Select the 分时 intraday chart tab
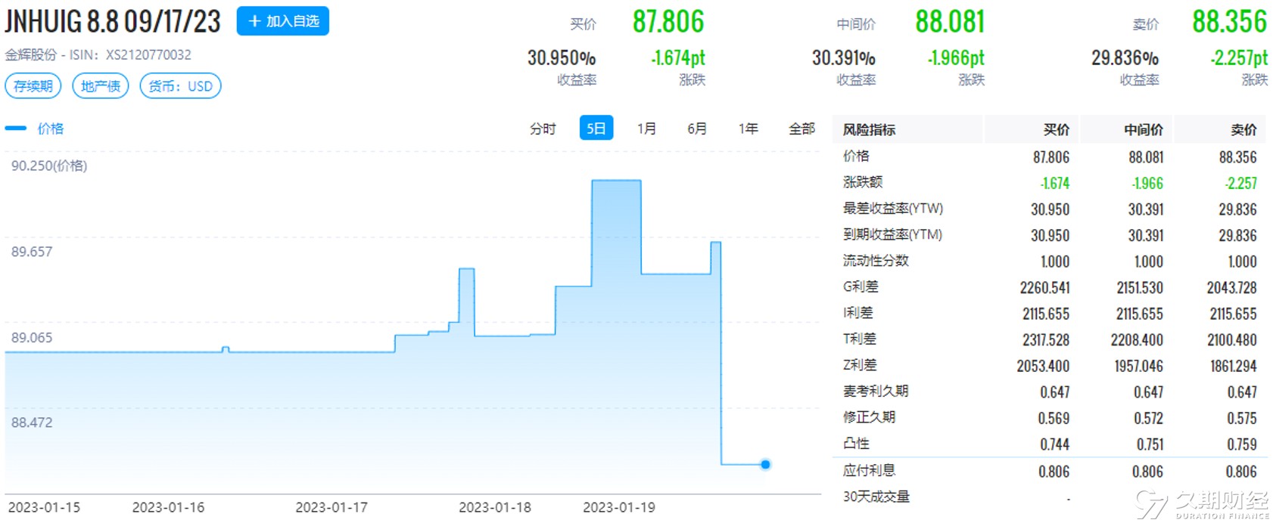Screen dimensions: 1273x523 pos(542,128)
